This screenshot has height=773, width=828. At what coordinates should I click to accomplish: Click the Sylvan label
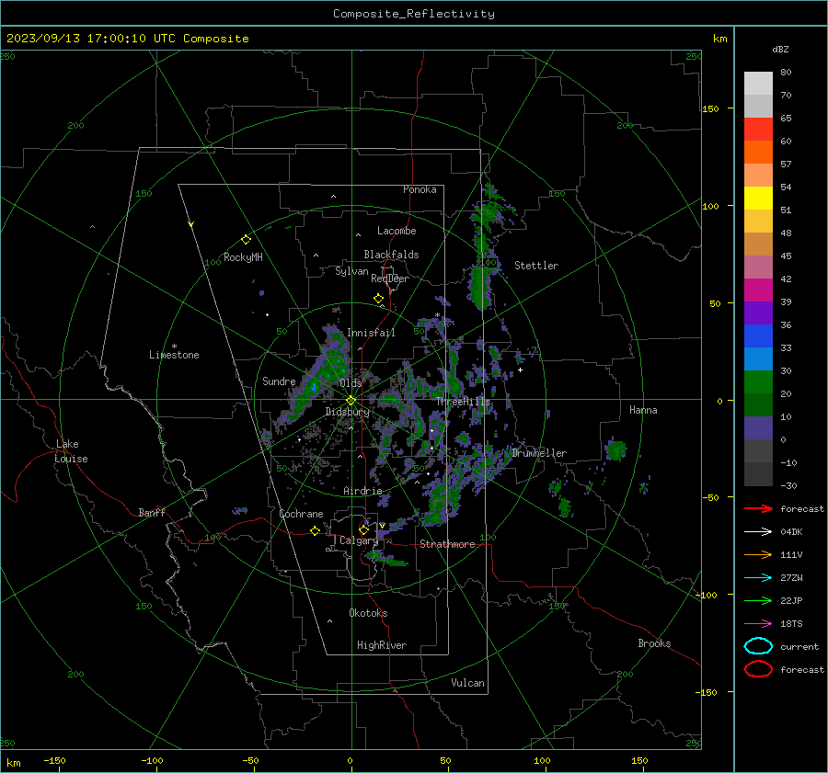351,271
